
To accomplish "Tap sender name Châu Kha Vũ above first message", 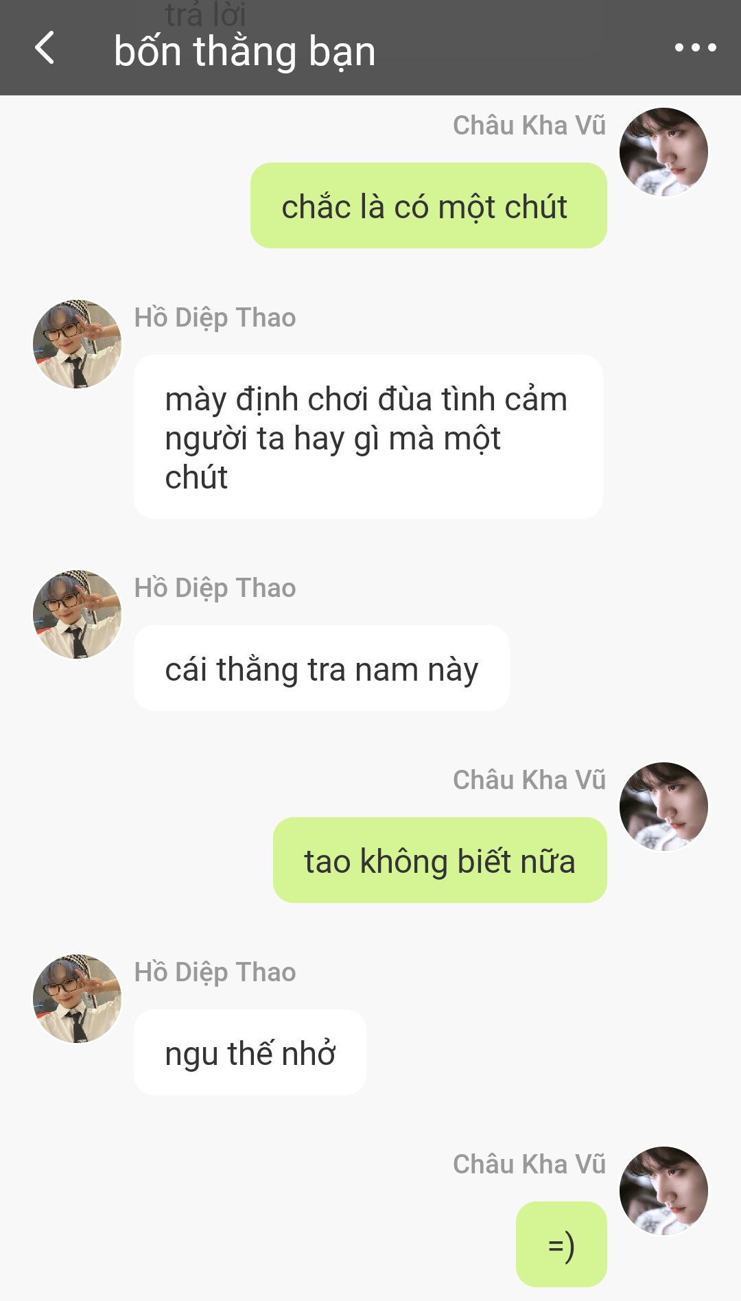I will [x=529, y=126].
